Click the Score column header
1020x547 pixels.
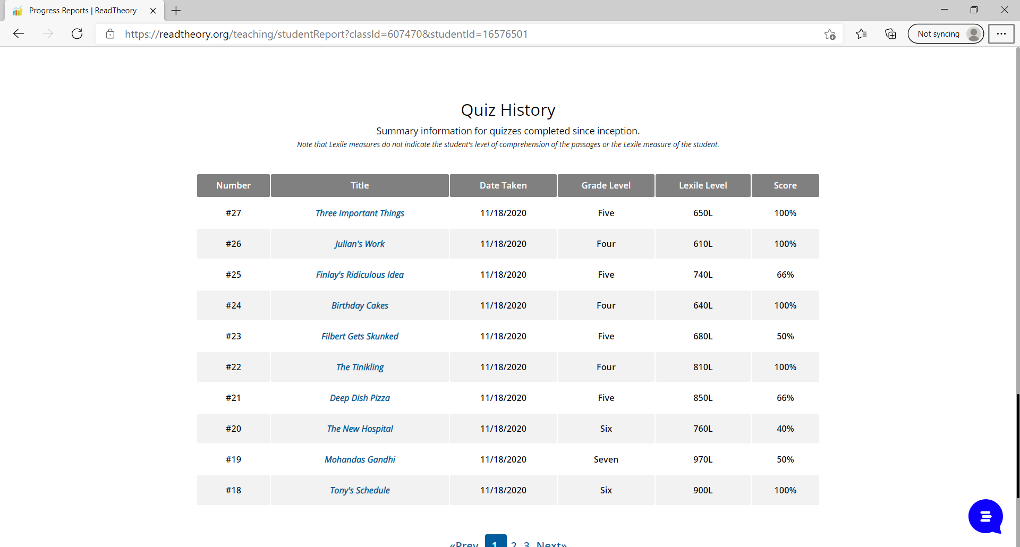(x=785, y=185)
